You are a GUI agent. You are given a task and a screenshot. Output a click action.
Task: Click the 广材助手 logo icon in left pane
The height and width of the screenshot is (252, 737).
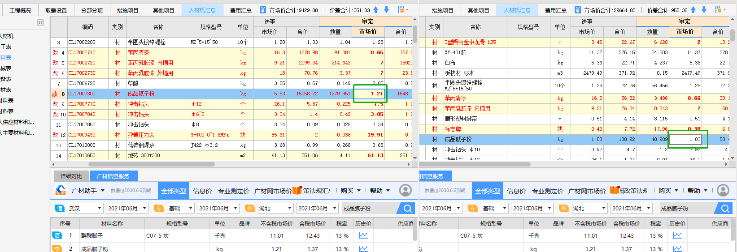[x=61, y=190]
